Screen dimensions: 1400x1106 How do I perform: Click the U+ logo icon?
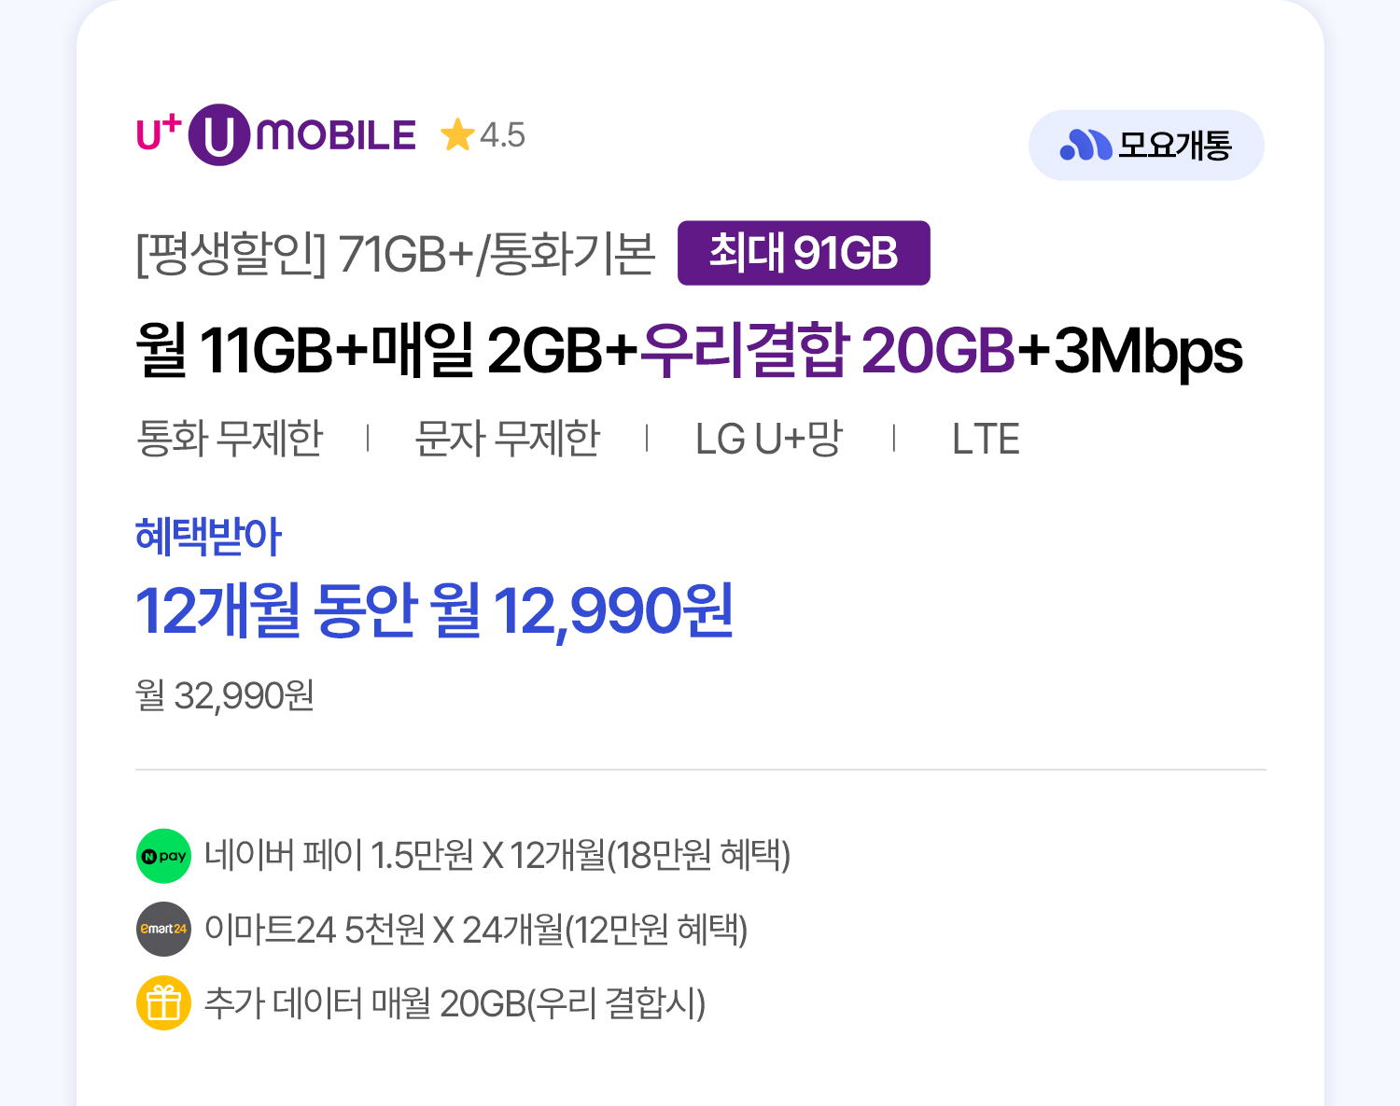point(159,133)
